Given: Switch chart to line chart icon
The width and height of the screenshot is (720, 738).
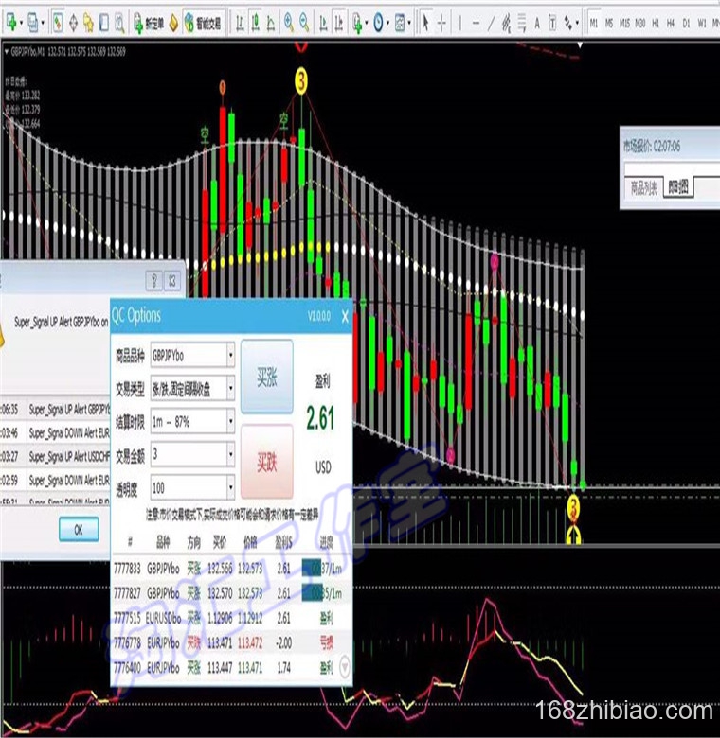Looking at the screenshot, I should click(271, 22).
